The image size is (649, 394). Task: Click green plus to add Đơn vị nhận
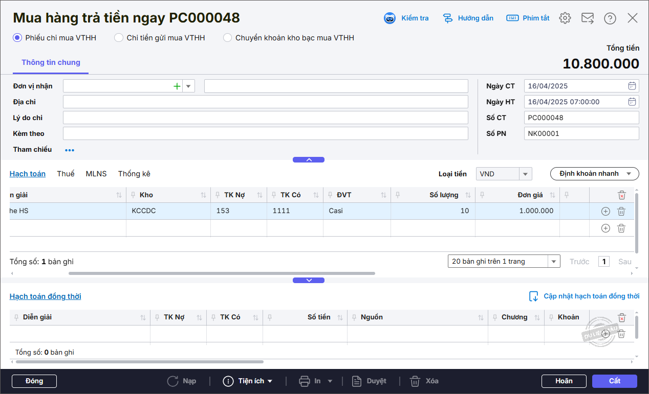click(177, 86)
